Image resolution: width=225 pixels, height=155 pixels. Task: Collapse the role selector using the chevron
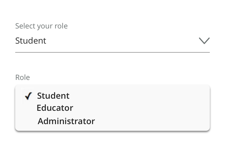(x=204, y=41)
